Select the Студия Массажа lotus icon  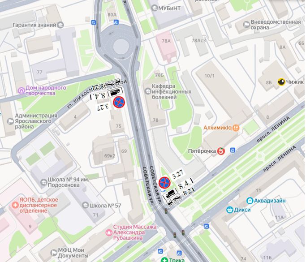(x=109, y=232)
